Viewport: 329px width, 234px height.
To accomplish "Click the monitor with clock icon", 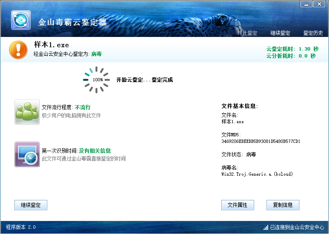I will click(27, 154).
